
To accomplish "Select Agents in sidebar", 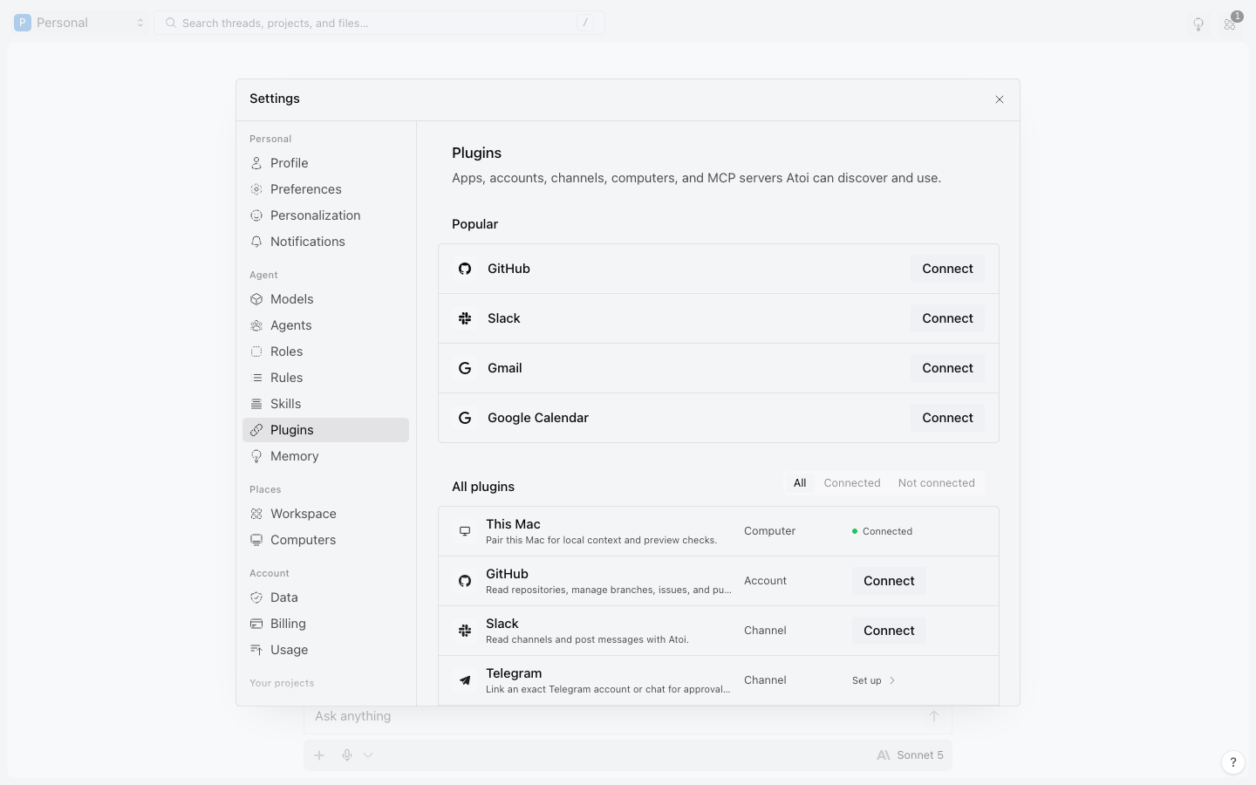I will pos(325,325).
